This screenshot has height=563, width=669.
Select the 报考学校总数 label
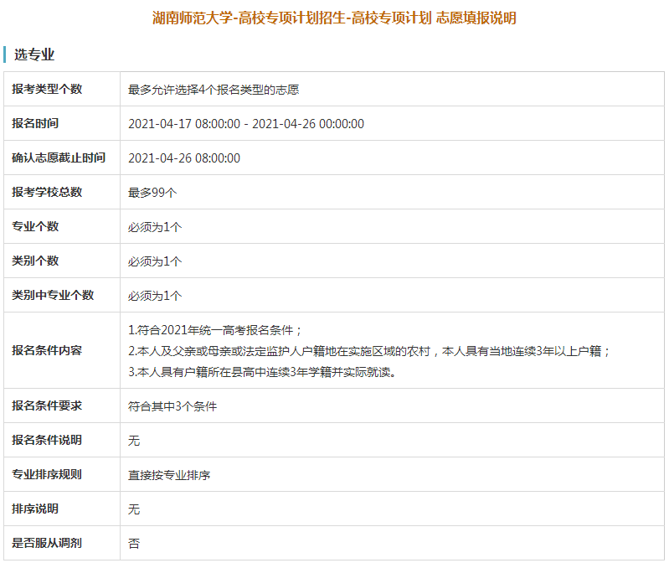tap(47, 192)
